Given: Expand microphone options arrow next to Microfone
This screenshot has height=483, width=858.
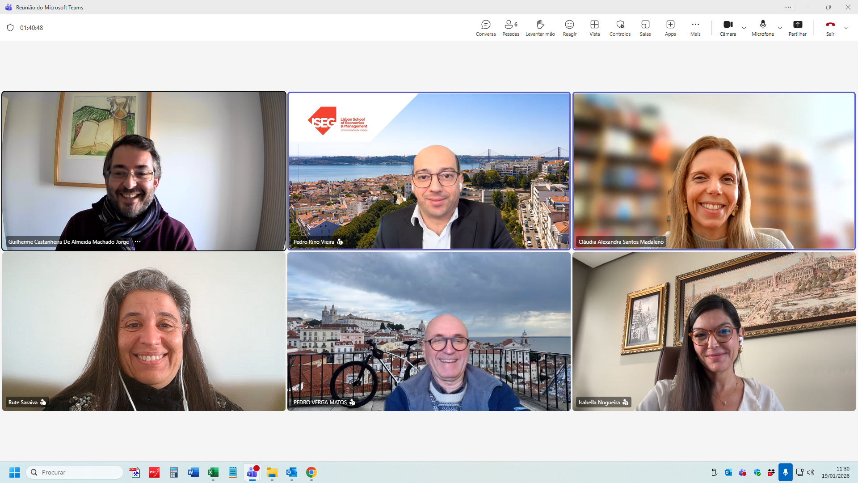Looking at the screenshot, I should [780, 28].
